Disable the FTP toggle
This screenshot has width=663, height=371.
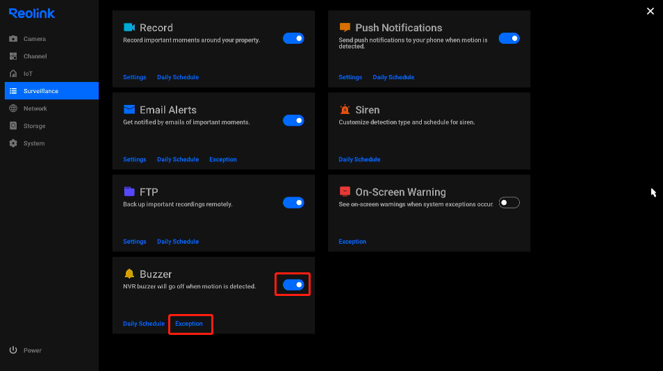pos(293,203)
